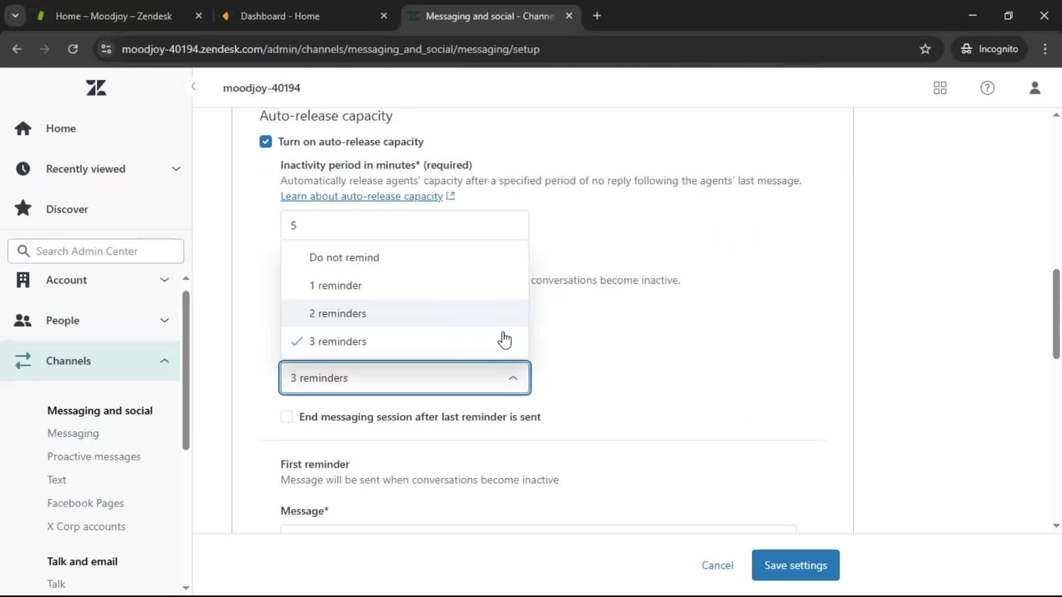The image size is (1062, 597).
Task: Click the First reminder heading
Action: (315, 464)
